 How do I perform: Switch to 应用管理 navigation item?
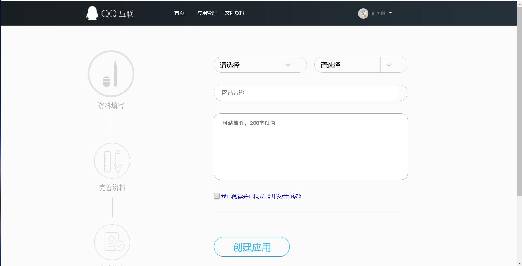click(x=207, y=13)
